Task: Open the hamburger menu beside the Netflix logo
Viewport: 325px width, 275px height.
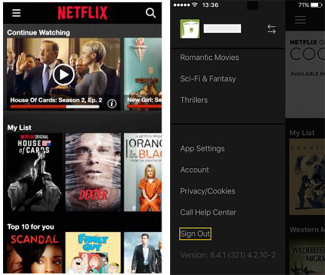Action: tap(16, 13)
